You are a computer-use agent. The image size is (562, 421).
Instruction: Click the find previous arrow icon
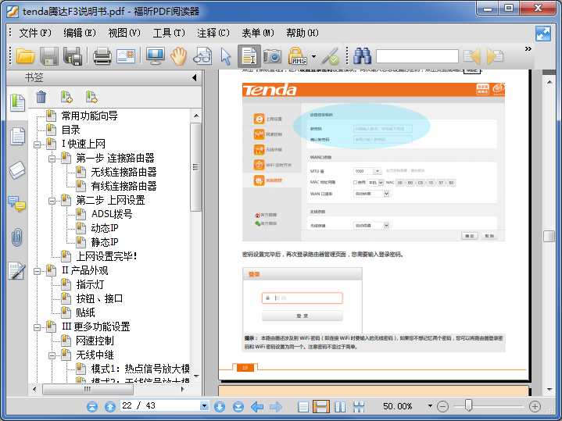(x=471, y=56)
